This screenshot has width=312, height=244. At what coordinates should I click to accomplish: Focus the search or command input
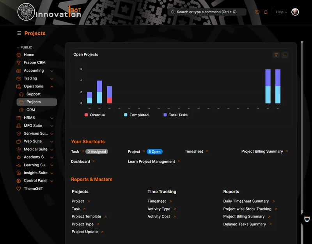(207, 12)
